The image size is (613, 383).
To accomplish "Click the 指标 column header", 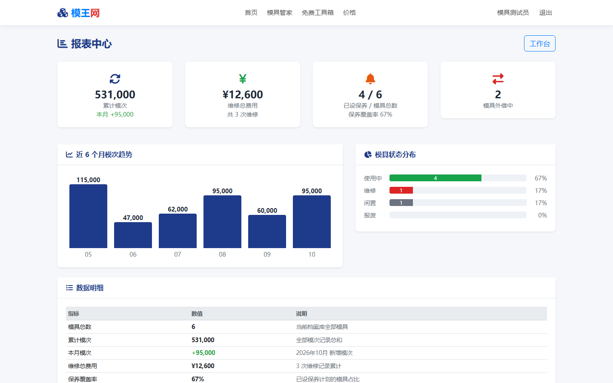I will (74, 314).
